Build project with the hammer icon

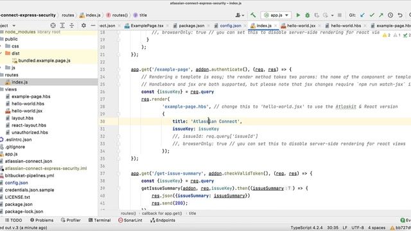tap(253, 15)
